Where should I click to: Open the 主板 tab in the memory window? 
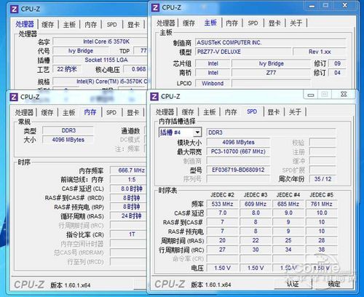coord(69,113)
